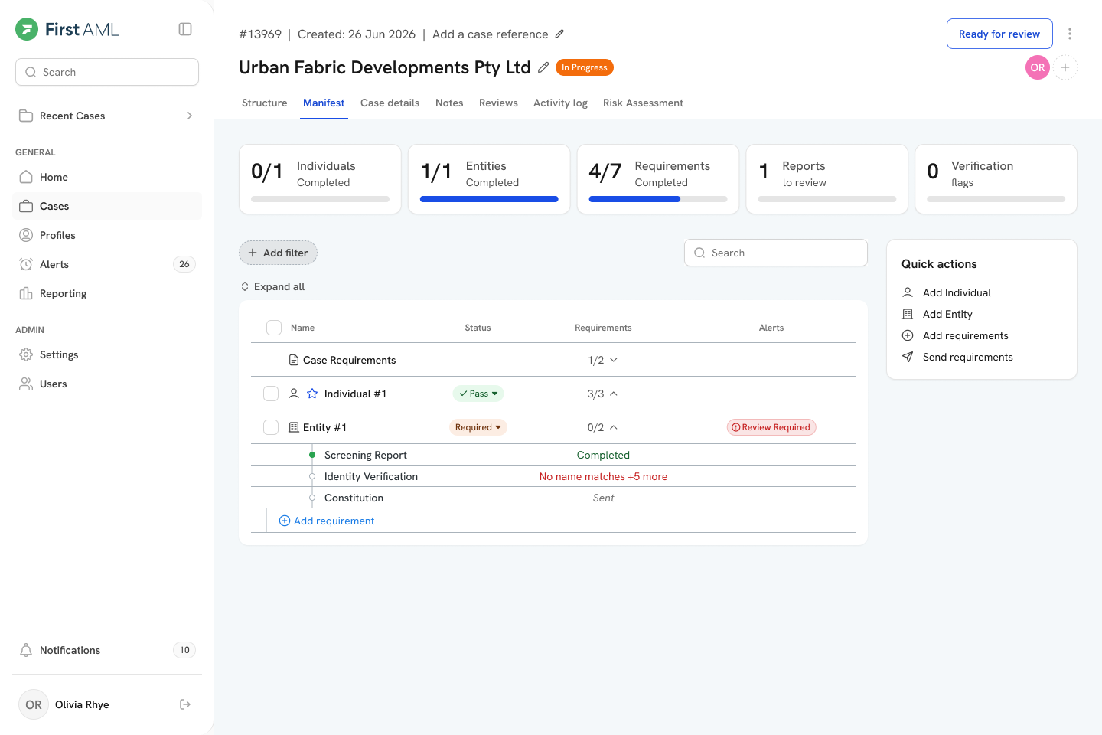The width and height of the screenshot is (1102, 735).
Task: Open the Pass status dropdown
Action: point(478,394)
